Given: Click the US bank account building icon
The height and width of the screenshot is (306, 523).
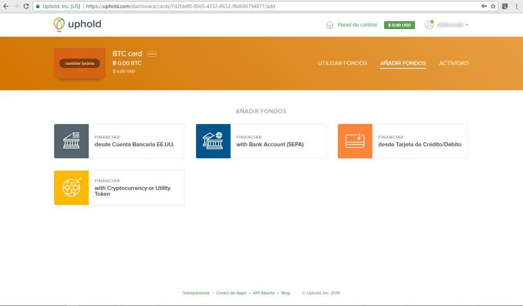Looking at the screenshot, I should point(72,141).
